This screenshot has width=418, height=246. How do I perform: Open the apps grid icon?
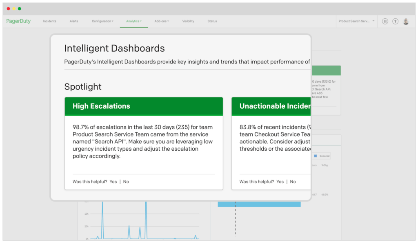tap(385, 21)
